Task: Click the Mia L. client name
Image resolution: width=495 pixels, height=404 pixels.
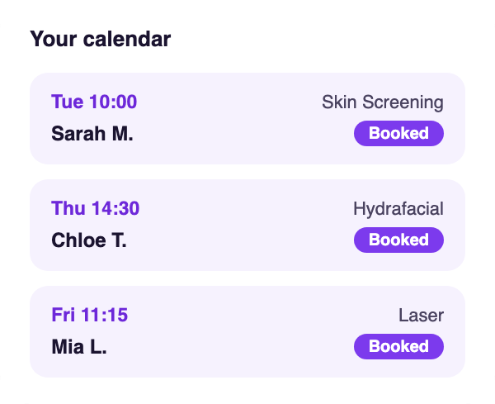Action: pyautogui.click(x=79, y=347)
